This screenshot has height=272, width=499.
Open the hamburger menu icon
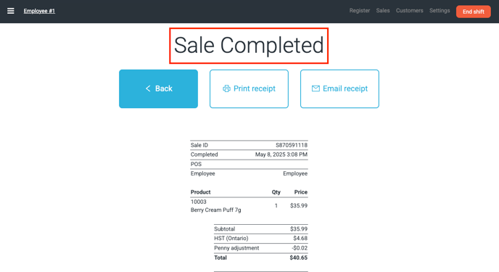(10, 11)
